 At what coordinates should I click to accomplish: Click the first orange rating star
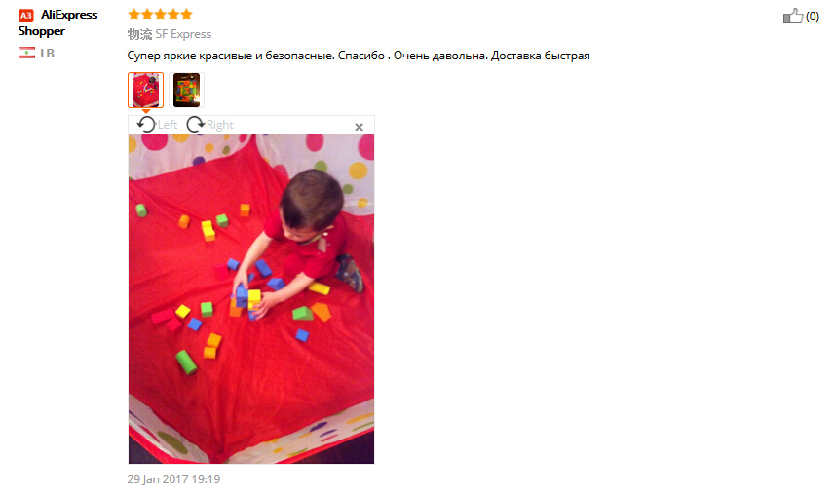pos(134,15)
